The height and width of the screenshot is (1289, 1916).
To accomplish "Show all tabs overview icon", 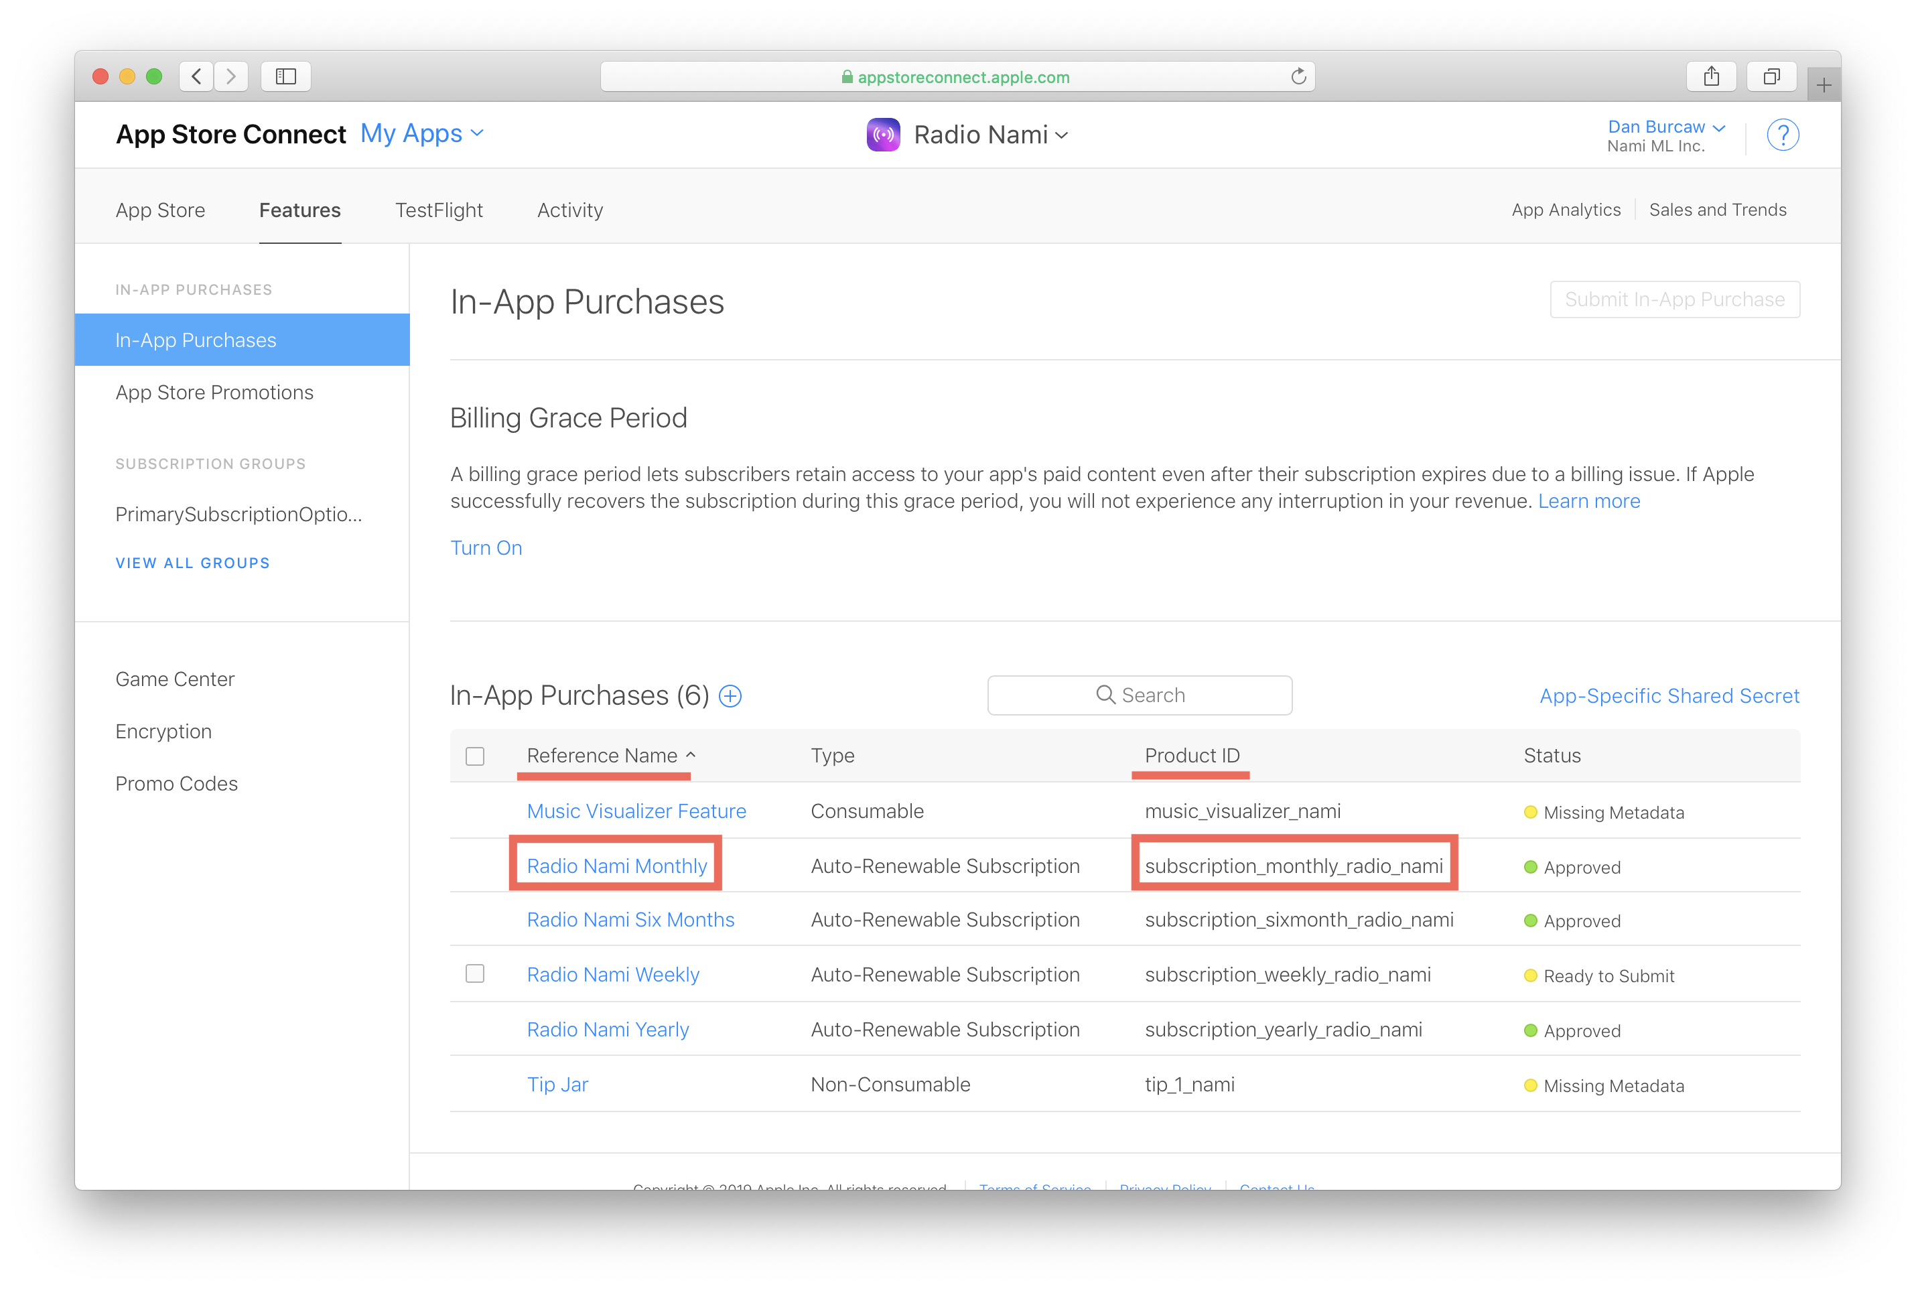I will click(x=1771, y=76).
